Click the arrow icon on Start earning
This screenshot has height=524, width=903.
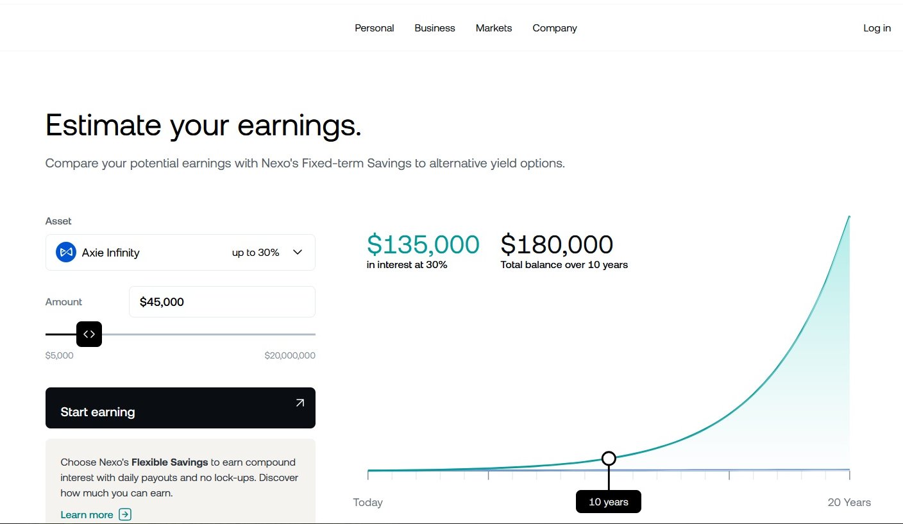pos(300,403)
